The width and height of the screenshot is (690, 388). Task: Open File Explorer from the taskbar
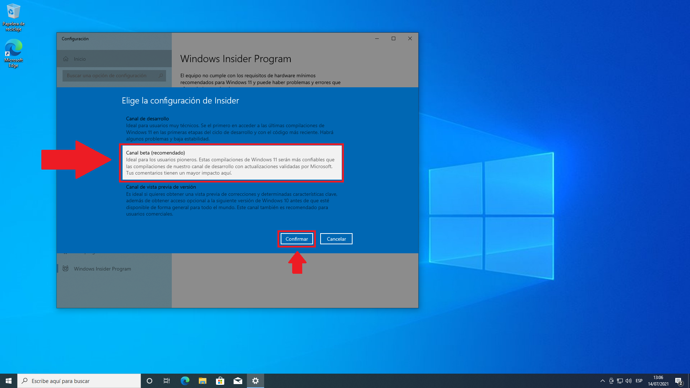202,381
